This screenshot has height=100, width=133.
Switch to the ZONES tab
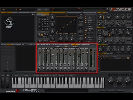(x=81, y=44)
